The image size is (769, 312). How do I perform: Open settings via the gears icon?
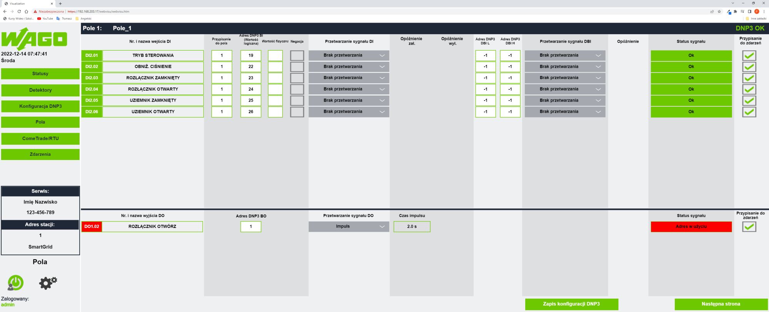48,283
